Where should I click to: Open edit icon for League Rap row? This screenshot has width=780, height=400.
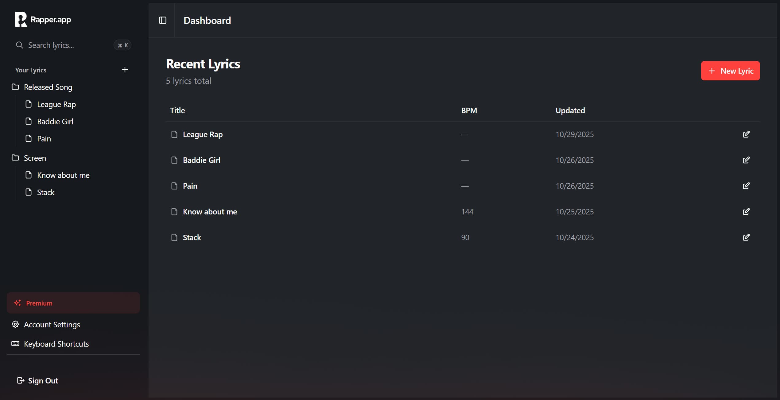[746, 134]
